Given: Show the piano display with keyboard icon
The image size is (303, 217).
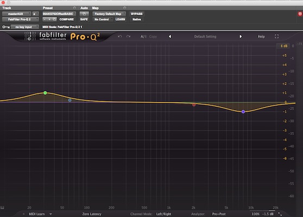Looking at the screenshot, I should point(2,208).
